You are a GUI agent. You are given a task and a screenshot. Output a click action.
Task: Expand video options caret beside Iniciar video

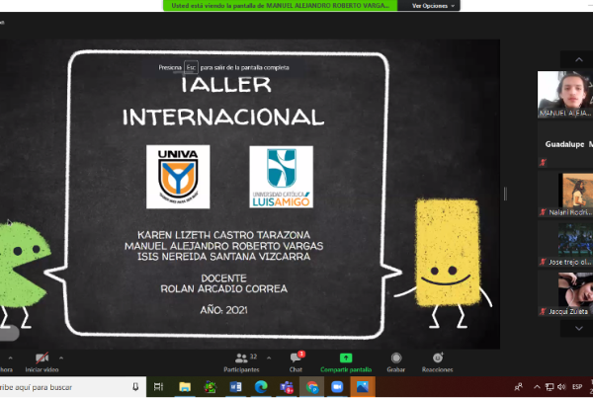[61, 358]
